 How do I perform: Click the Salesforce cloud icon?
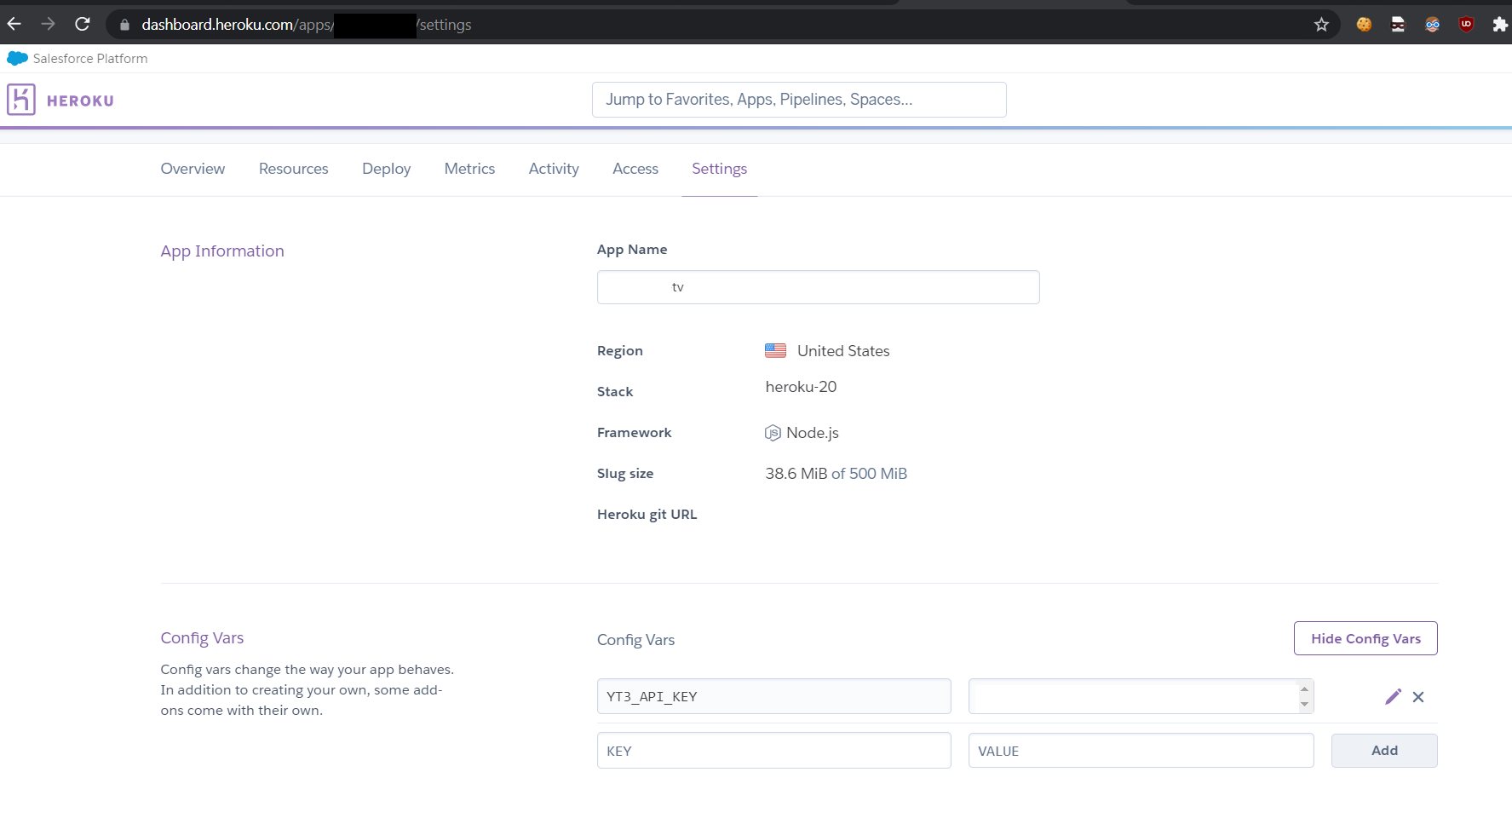pyautogui.click(x=17, y=58)
